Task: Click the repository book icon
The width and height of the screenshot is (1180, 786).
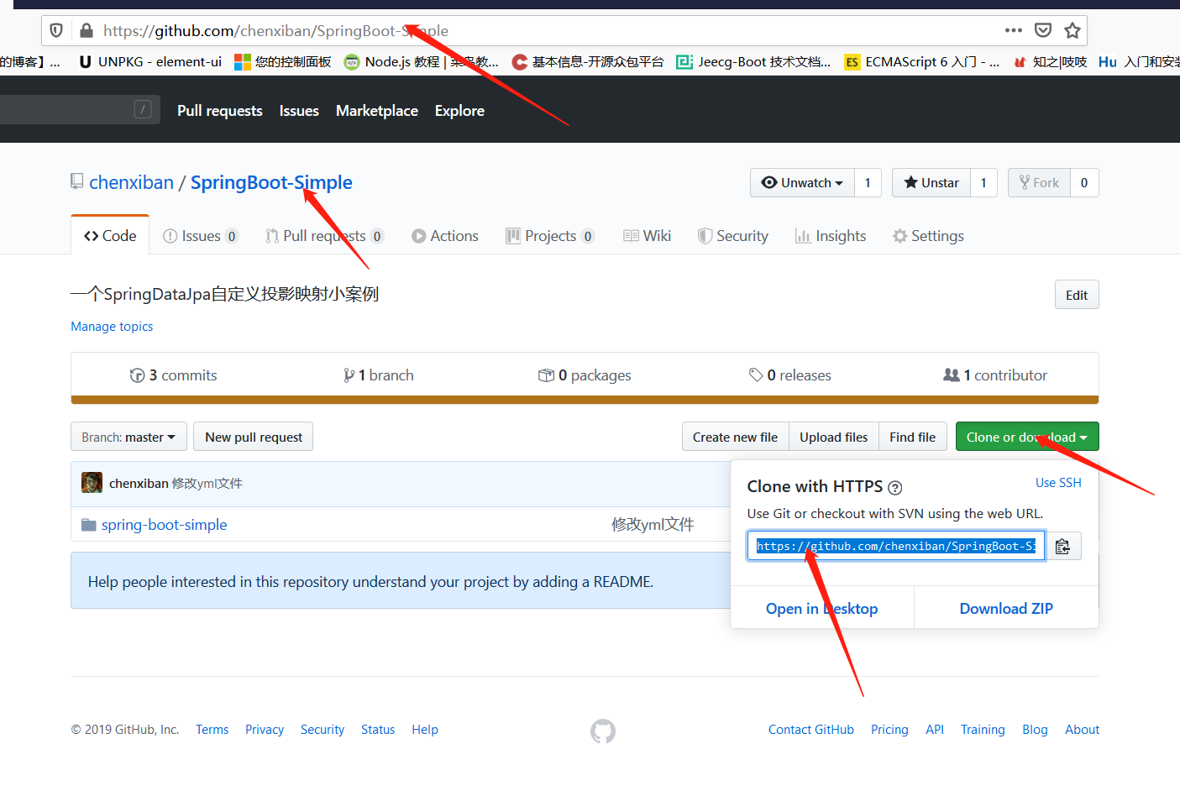Action: (x=76, y=181)
